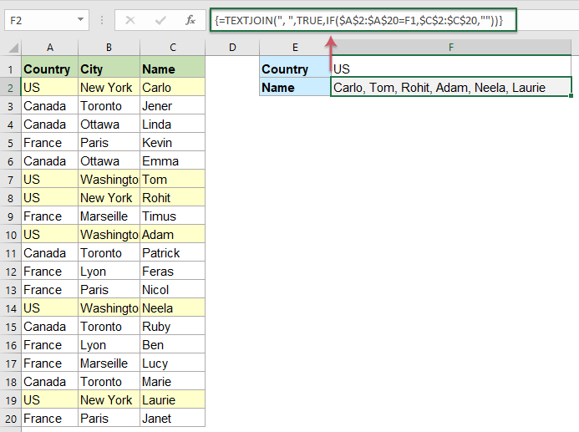579x432 pixels.
Task: Select column A header
Action: [50, 48]
